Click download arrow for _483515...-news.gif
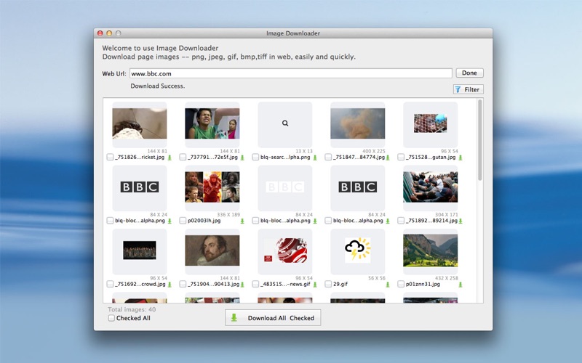The height and width of the screenshot is (363, 582). 315,285
